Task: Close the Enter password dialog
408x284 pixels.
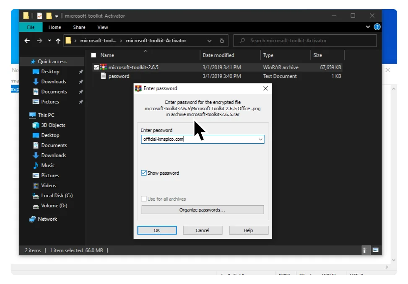Action: coord(265,89)
